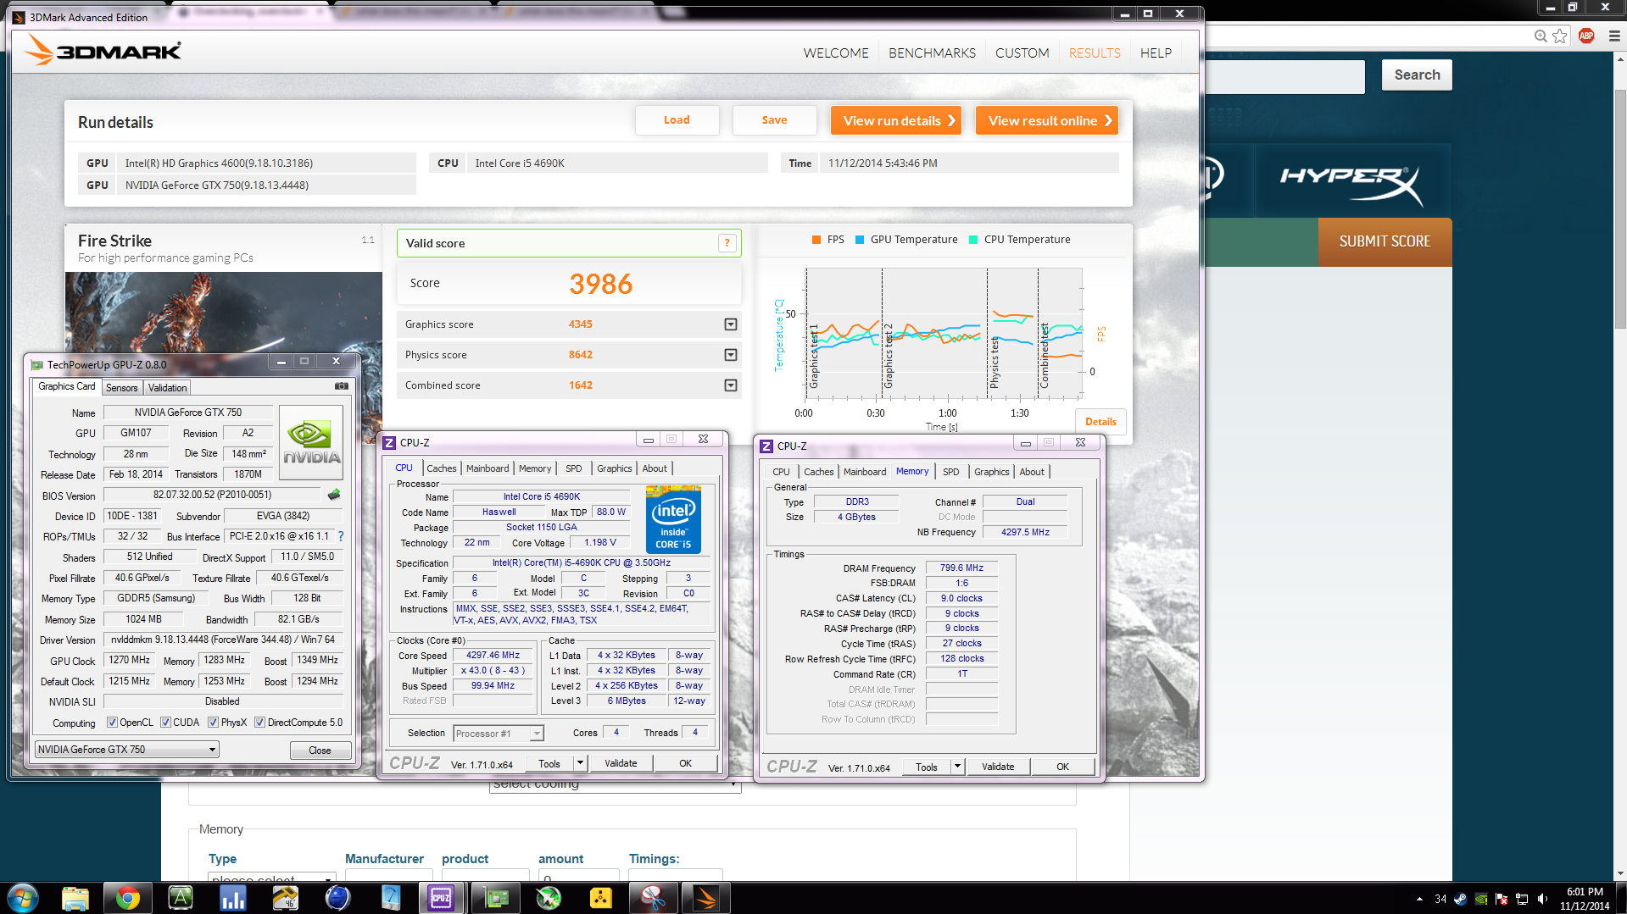This screenshot has height=914, width=1627.
Task: Click the Load button in Run details
Action: [677, 120]
